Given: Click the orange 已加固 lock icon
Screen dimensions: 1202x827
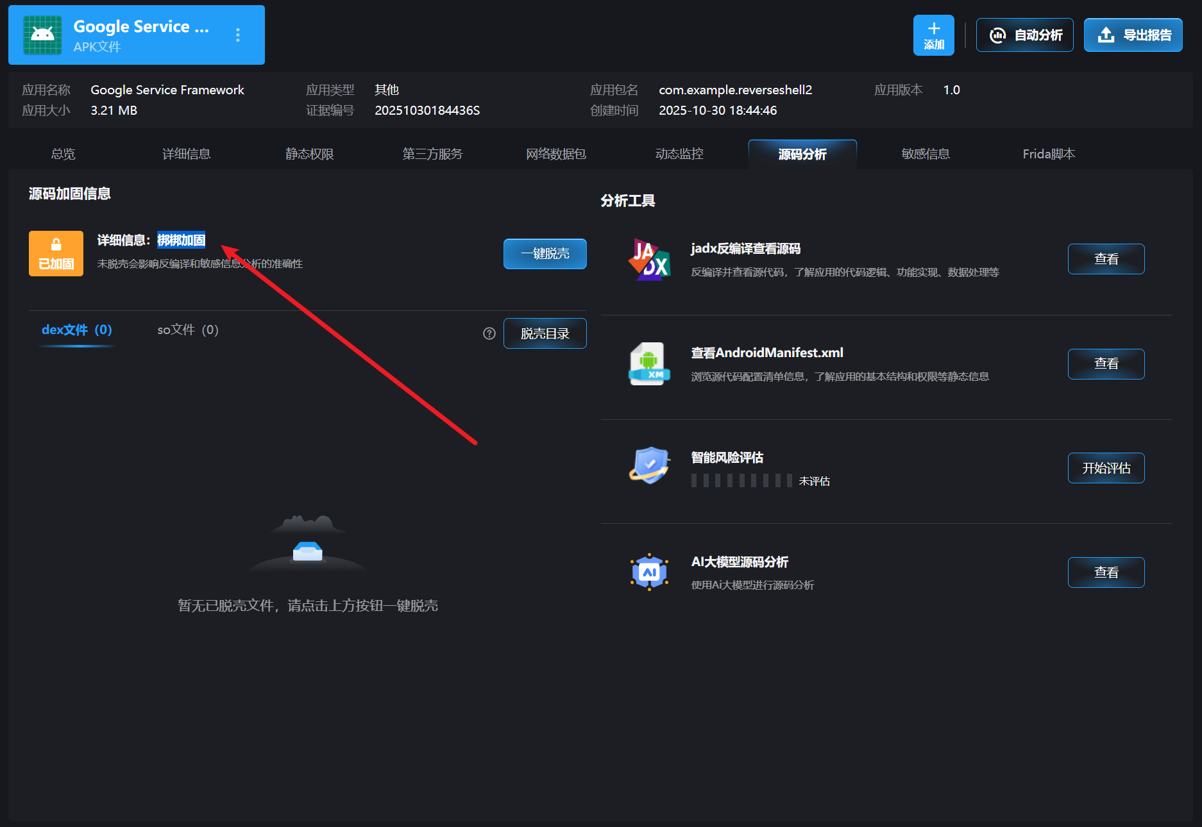Looking at the screenshot, I should tap(56, 253).
